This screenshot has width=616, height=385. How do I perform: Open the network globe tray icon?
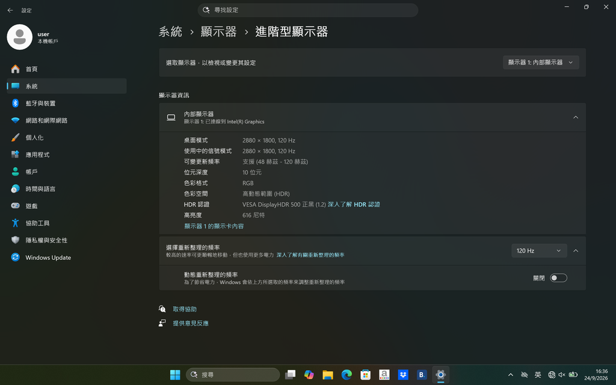pos(552,375)
